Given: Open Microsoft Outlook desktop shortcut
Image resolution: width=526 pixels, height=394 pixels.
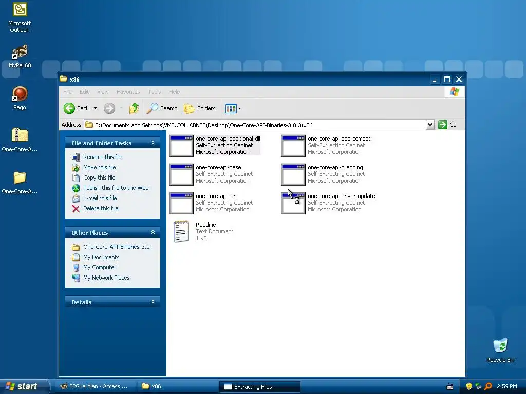Looking at the screenshot, I should (20, 17).
